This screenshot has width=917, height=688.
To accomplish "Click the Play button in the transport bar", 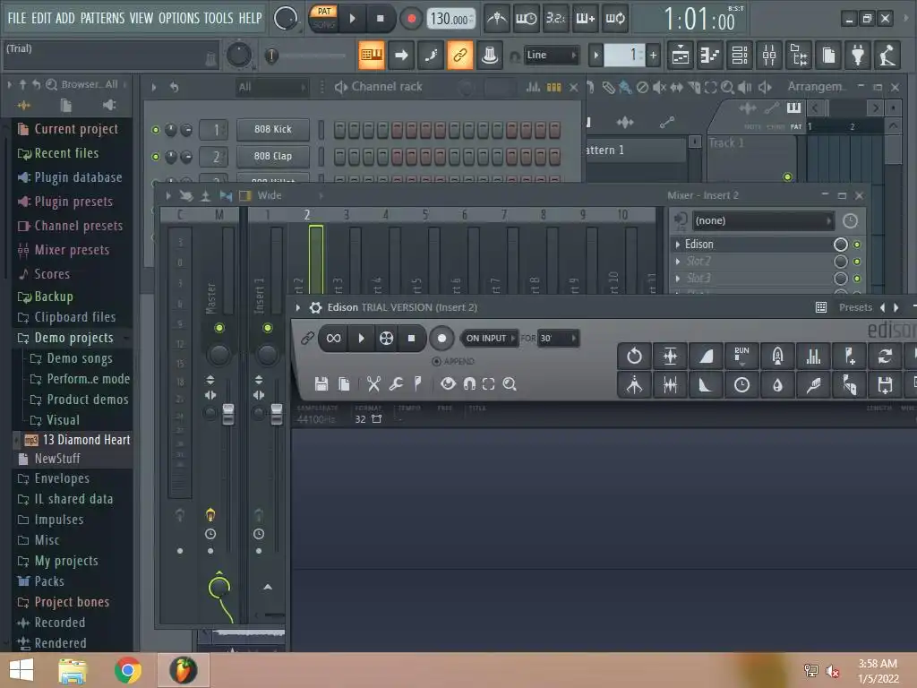I will pos(352,19).
